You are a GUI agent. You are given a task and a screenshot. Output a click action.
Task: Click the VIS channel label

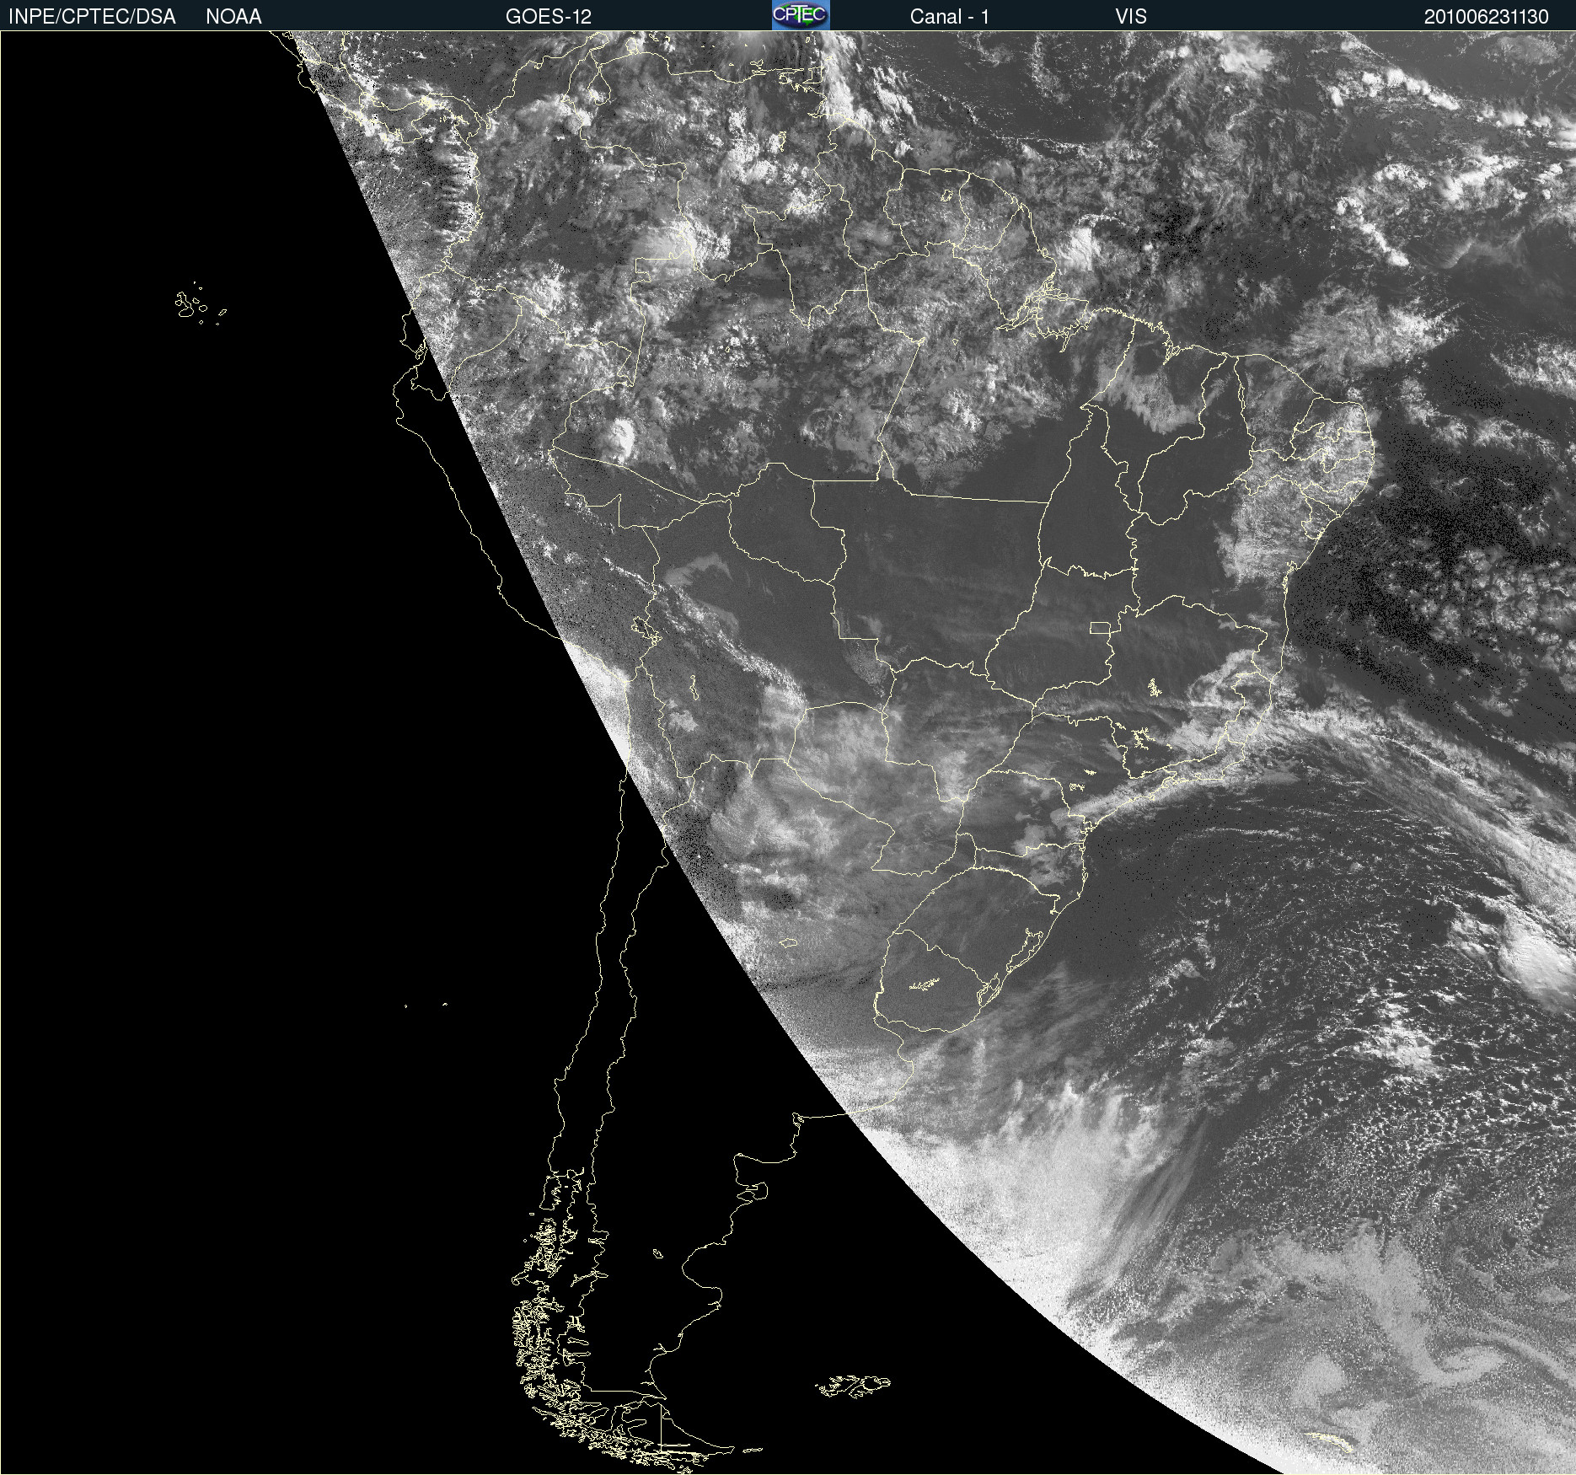coord(1131,17)
